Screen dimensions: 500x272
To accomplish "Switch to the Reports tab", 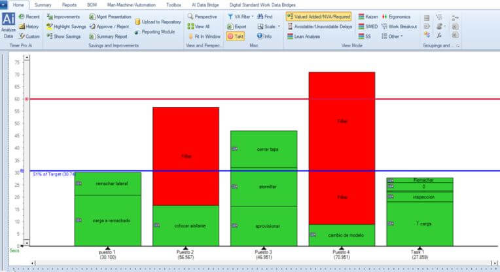I will pos(69,5).
